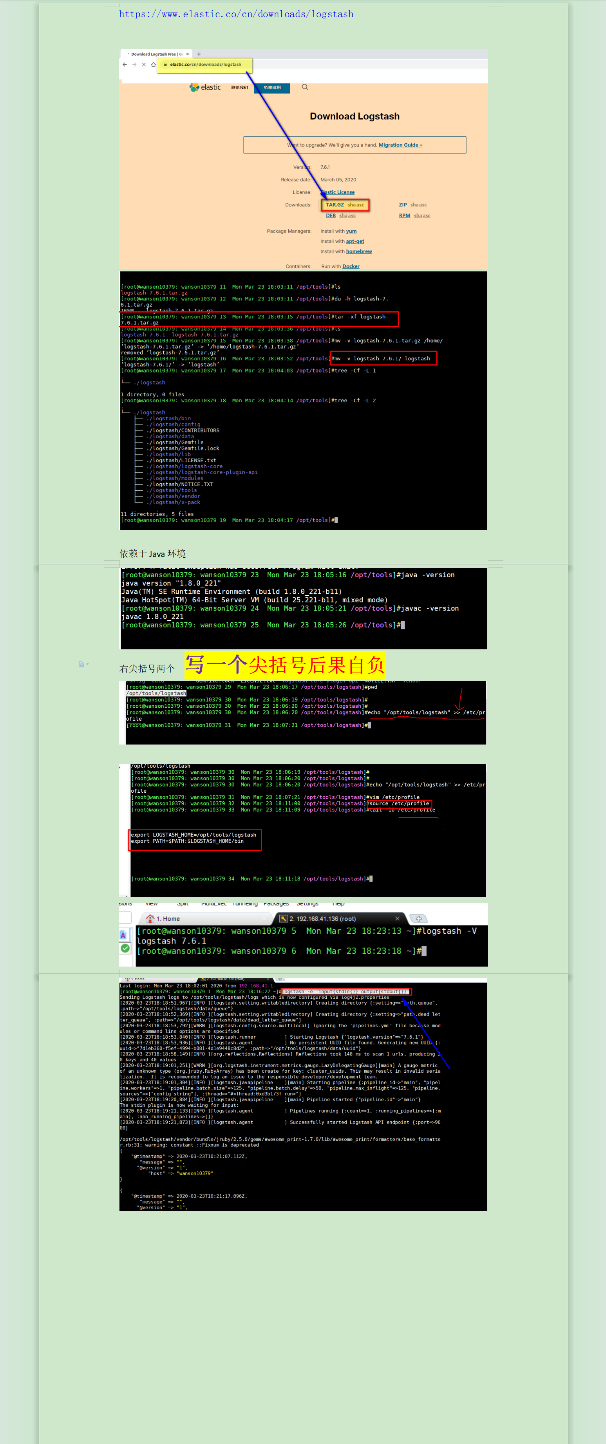
Task: Click the green checkmark sidebar icon beside terminal
Action: pos(126,949)
